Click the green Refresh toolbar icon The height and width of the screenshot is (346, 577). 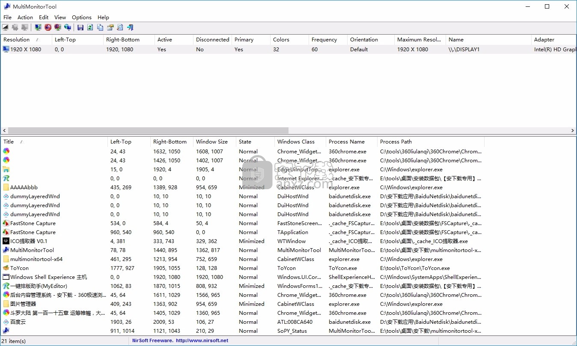tap(90, 27)
